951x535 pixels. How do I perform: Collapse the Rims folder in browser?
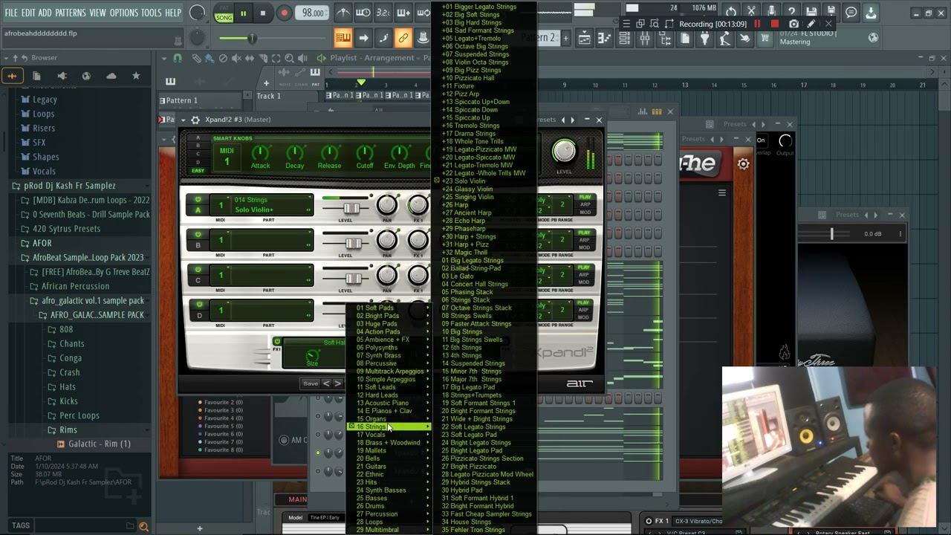68,430
